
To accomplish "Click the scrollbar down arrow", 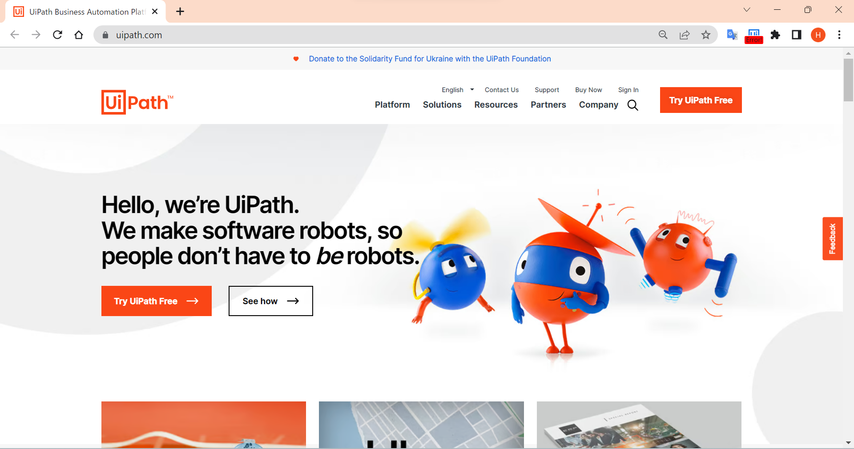I will click(x=848, y=443).
